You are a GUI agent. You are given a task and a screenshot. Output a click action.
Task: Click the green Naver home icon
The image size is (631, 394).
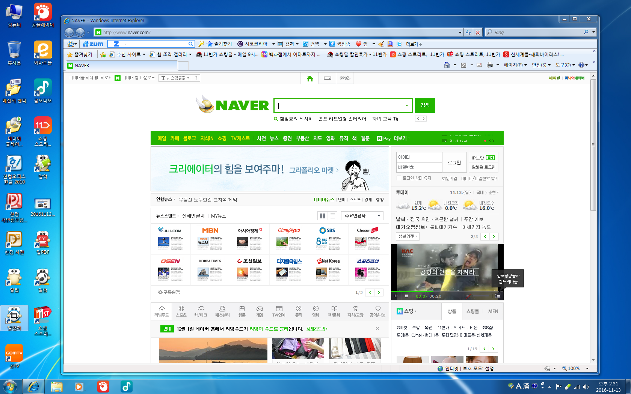pos(310,78)
